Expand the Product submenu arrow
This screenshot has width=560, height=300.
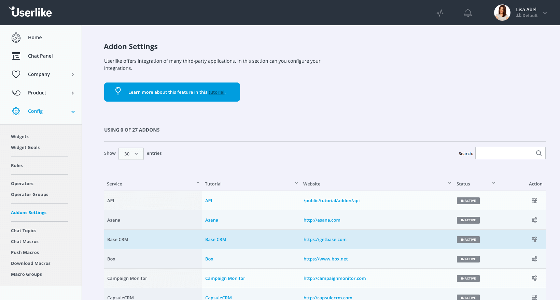tap(73, 93)
